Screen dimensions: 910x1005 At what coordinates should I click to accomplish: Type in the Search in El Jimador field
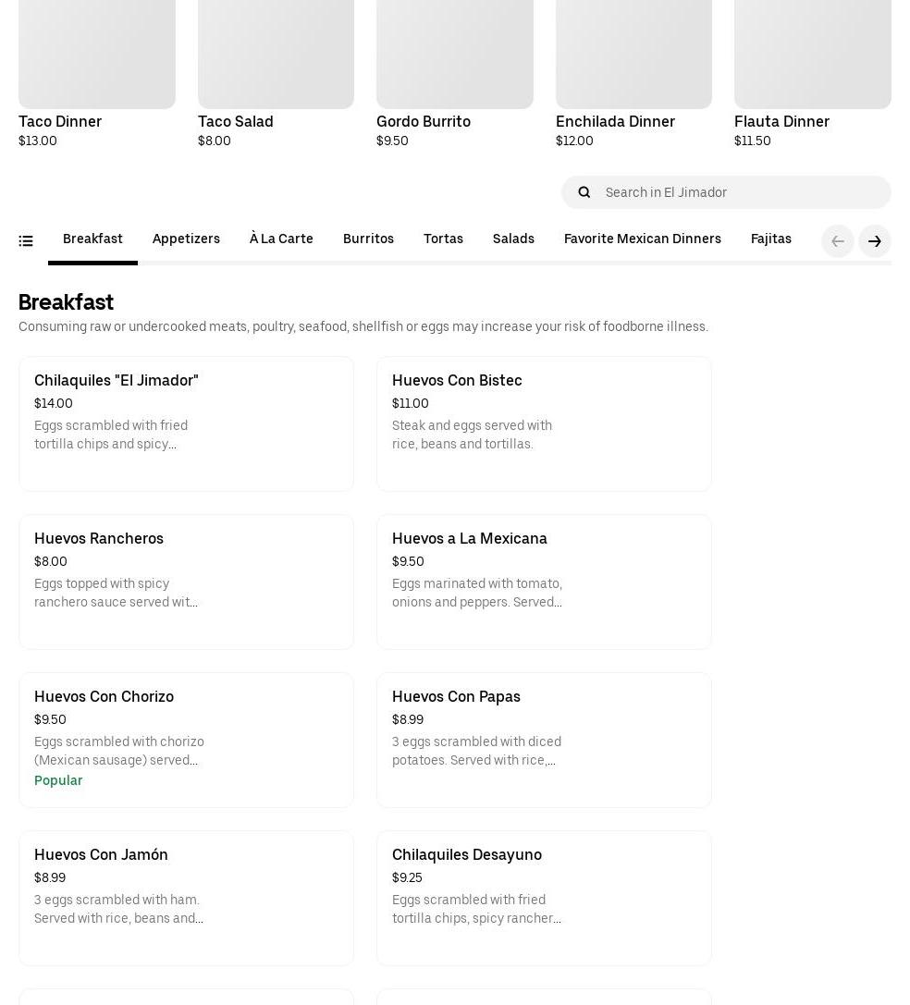click(x=740, y=192)
